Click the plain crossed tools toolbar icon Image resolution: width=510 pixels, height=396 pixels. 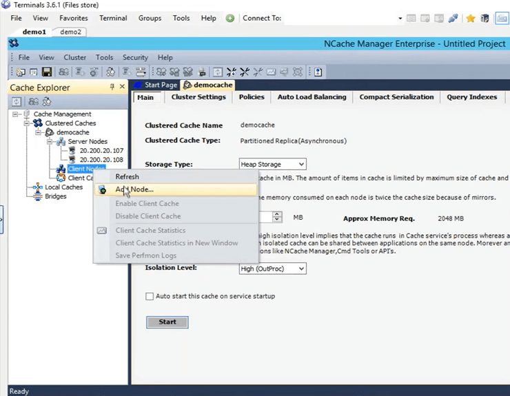coord(245,72)
